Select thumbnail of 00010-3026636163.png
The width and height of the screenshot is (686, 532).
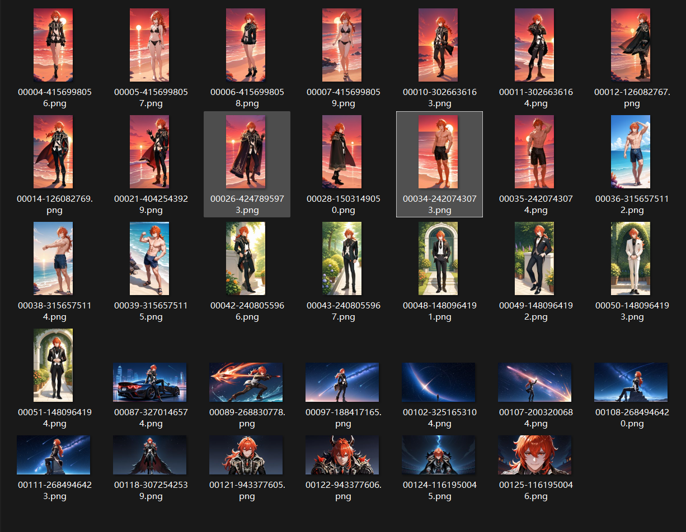click(438, 45)
